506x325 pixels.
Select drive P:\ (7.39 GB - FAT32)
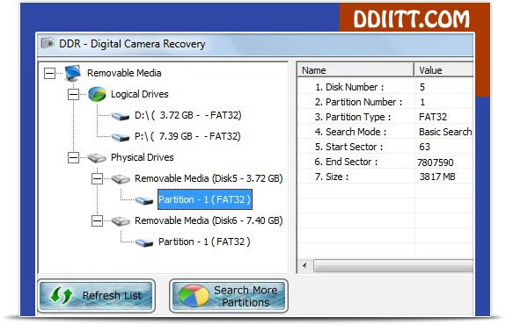coord(187,136)
